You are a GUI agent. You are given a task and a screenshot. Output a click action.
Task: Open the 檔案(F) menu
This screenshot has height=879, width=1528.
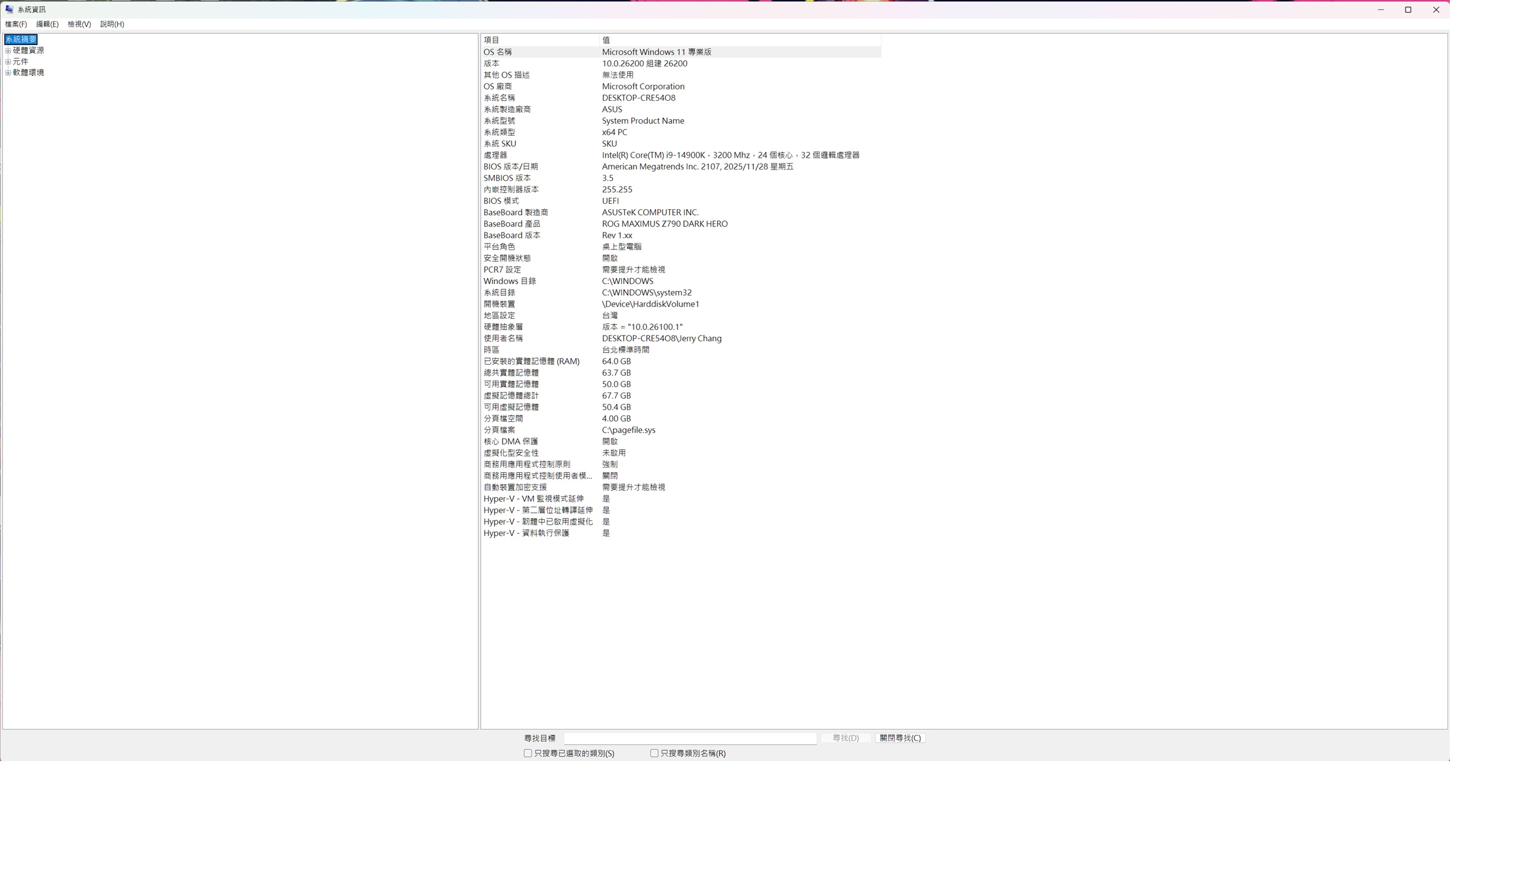click(15, 24)
